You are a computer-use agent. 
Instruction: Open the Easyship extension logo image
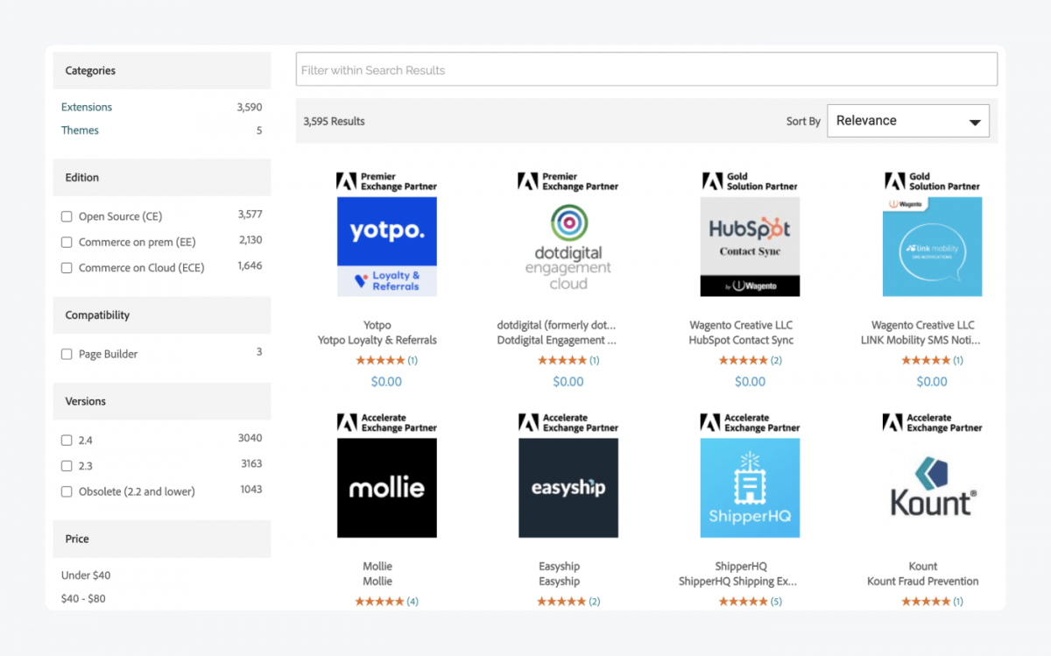(x=568, y=488)
